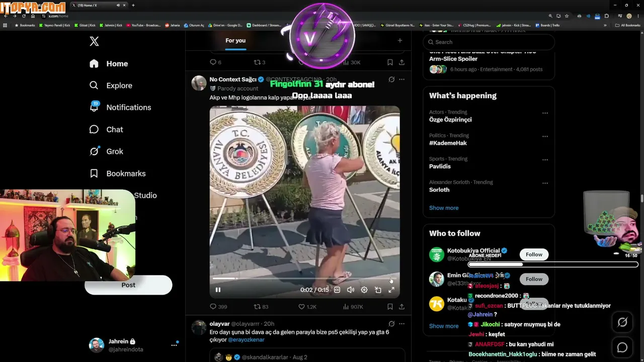Open olayvar's profile name
Viewport: 644px width, 362px height.
(219, 324)
